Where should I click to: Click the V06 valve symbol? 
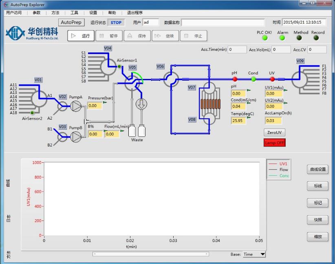point(171,79)
